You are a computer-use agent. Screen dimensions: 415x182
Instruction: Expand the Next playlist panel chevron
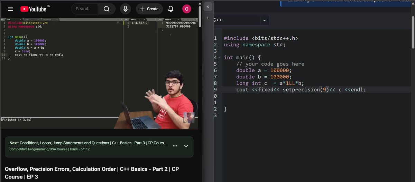point(186,146)
